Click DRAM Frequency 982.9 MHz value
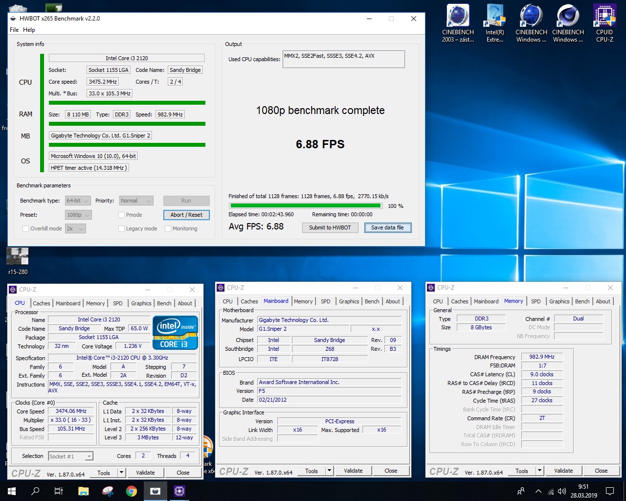This screenshot has width=626, height=501. pos(542,357)
